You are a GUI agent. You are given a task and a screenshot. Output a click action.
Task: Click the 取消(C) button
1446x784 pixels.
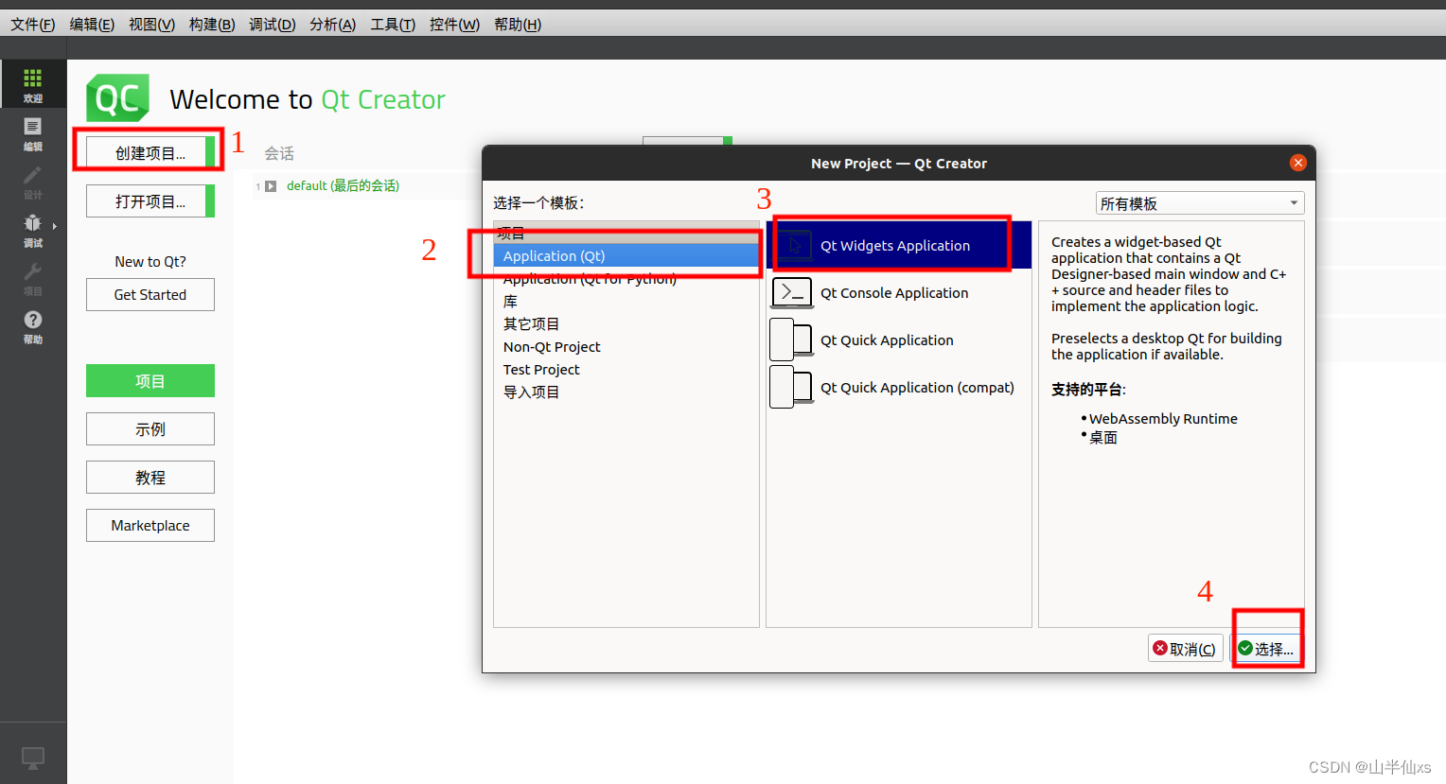point(1186,649)
